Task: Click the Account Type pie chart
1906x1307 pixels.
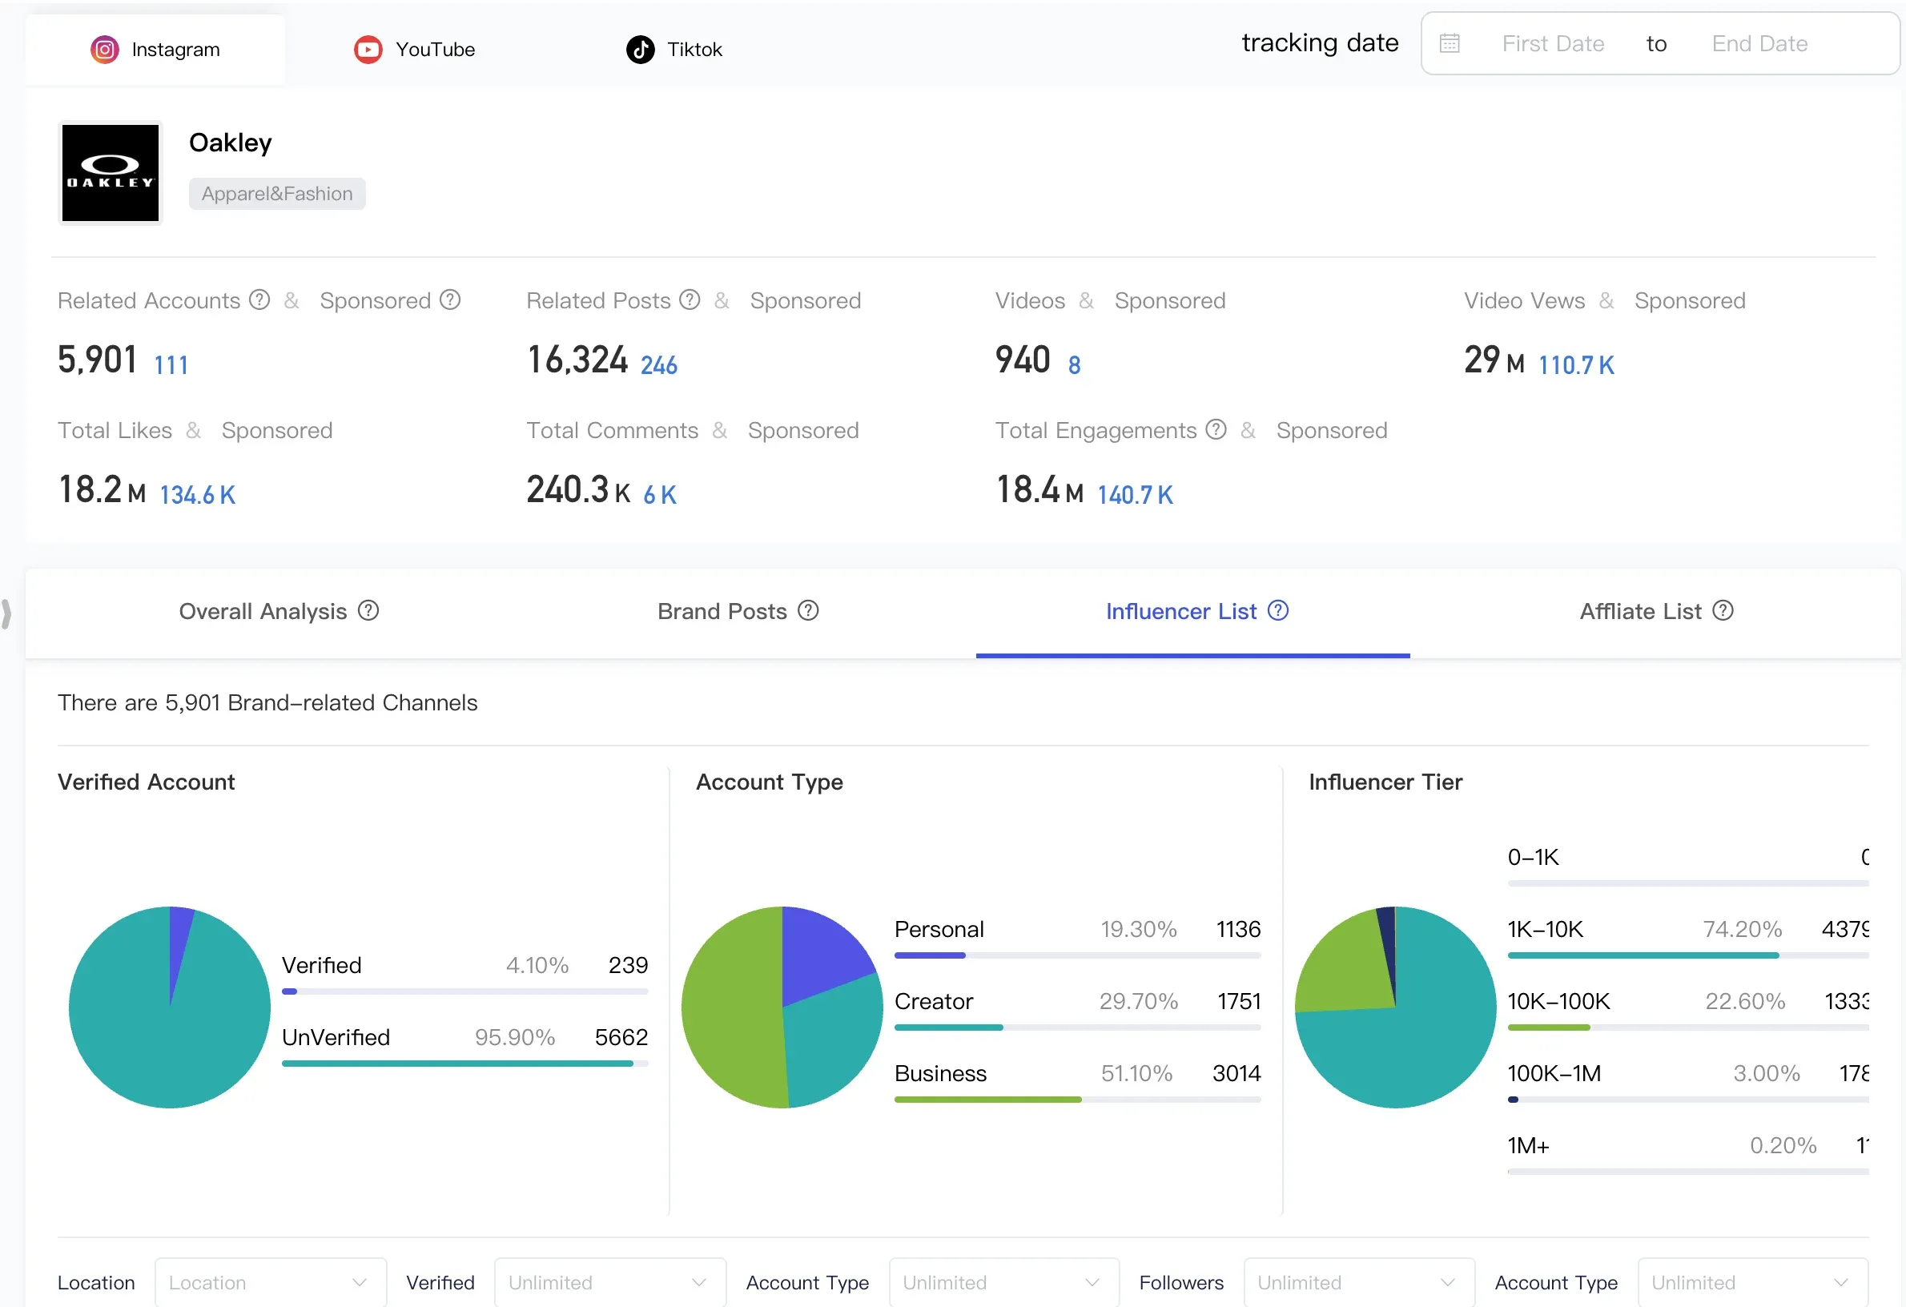Action: [782, 1007]
